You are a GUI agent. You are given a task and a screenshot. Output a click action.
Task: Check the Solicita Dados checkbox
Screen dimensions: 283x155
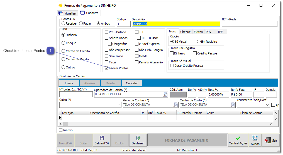click(106, 38)
